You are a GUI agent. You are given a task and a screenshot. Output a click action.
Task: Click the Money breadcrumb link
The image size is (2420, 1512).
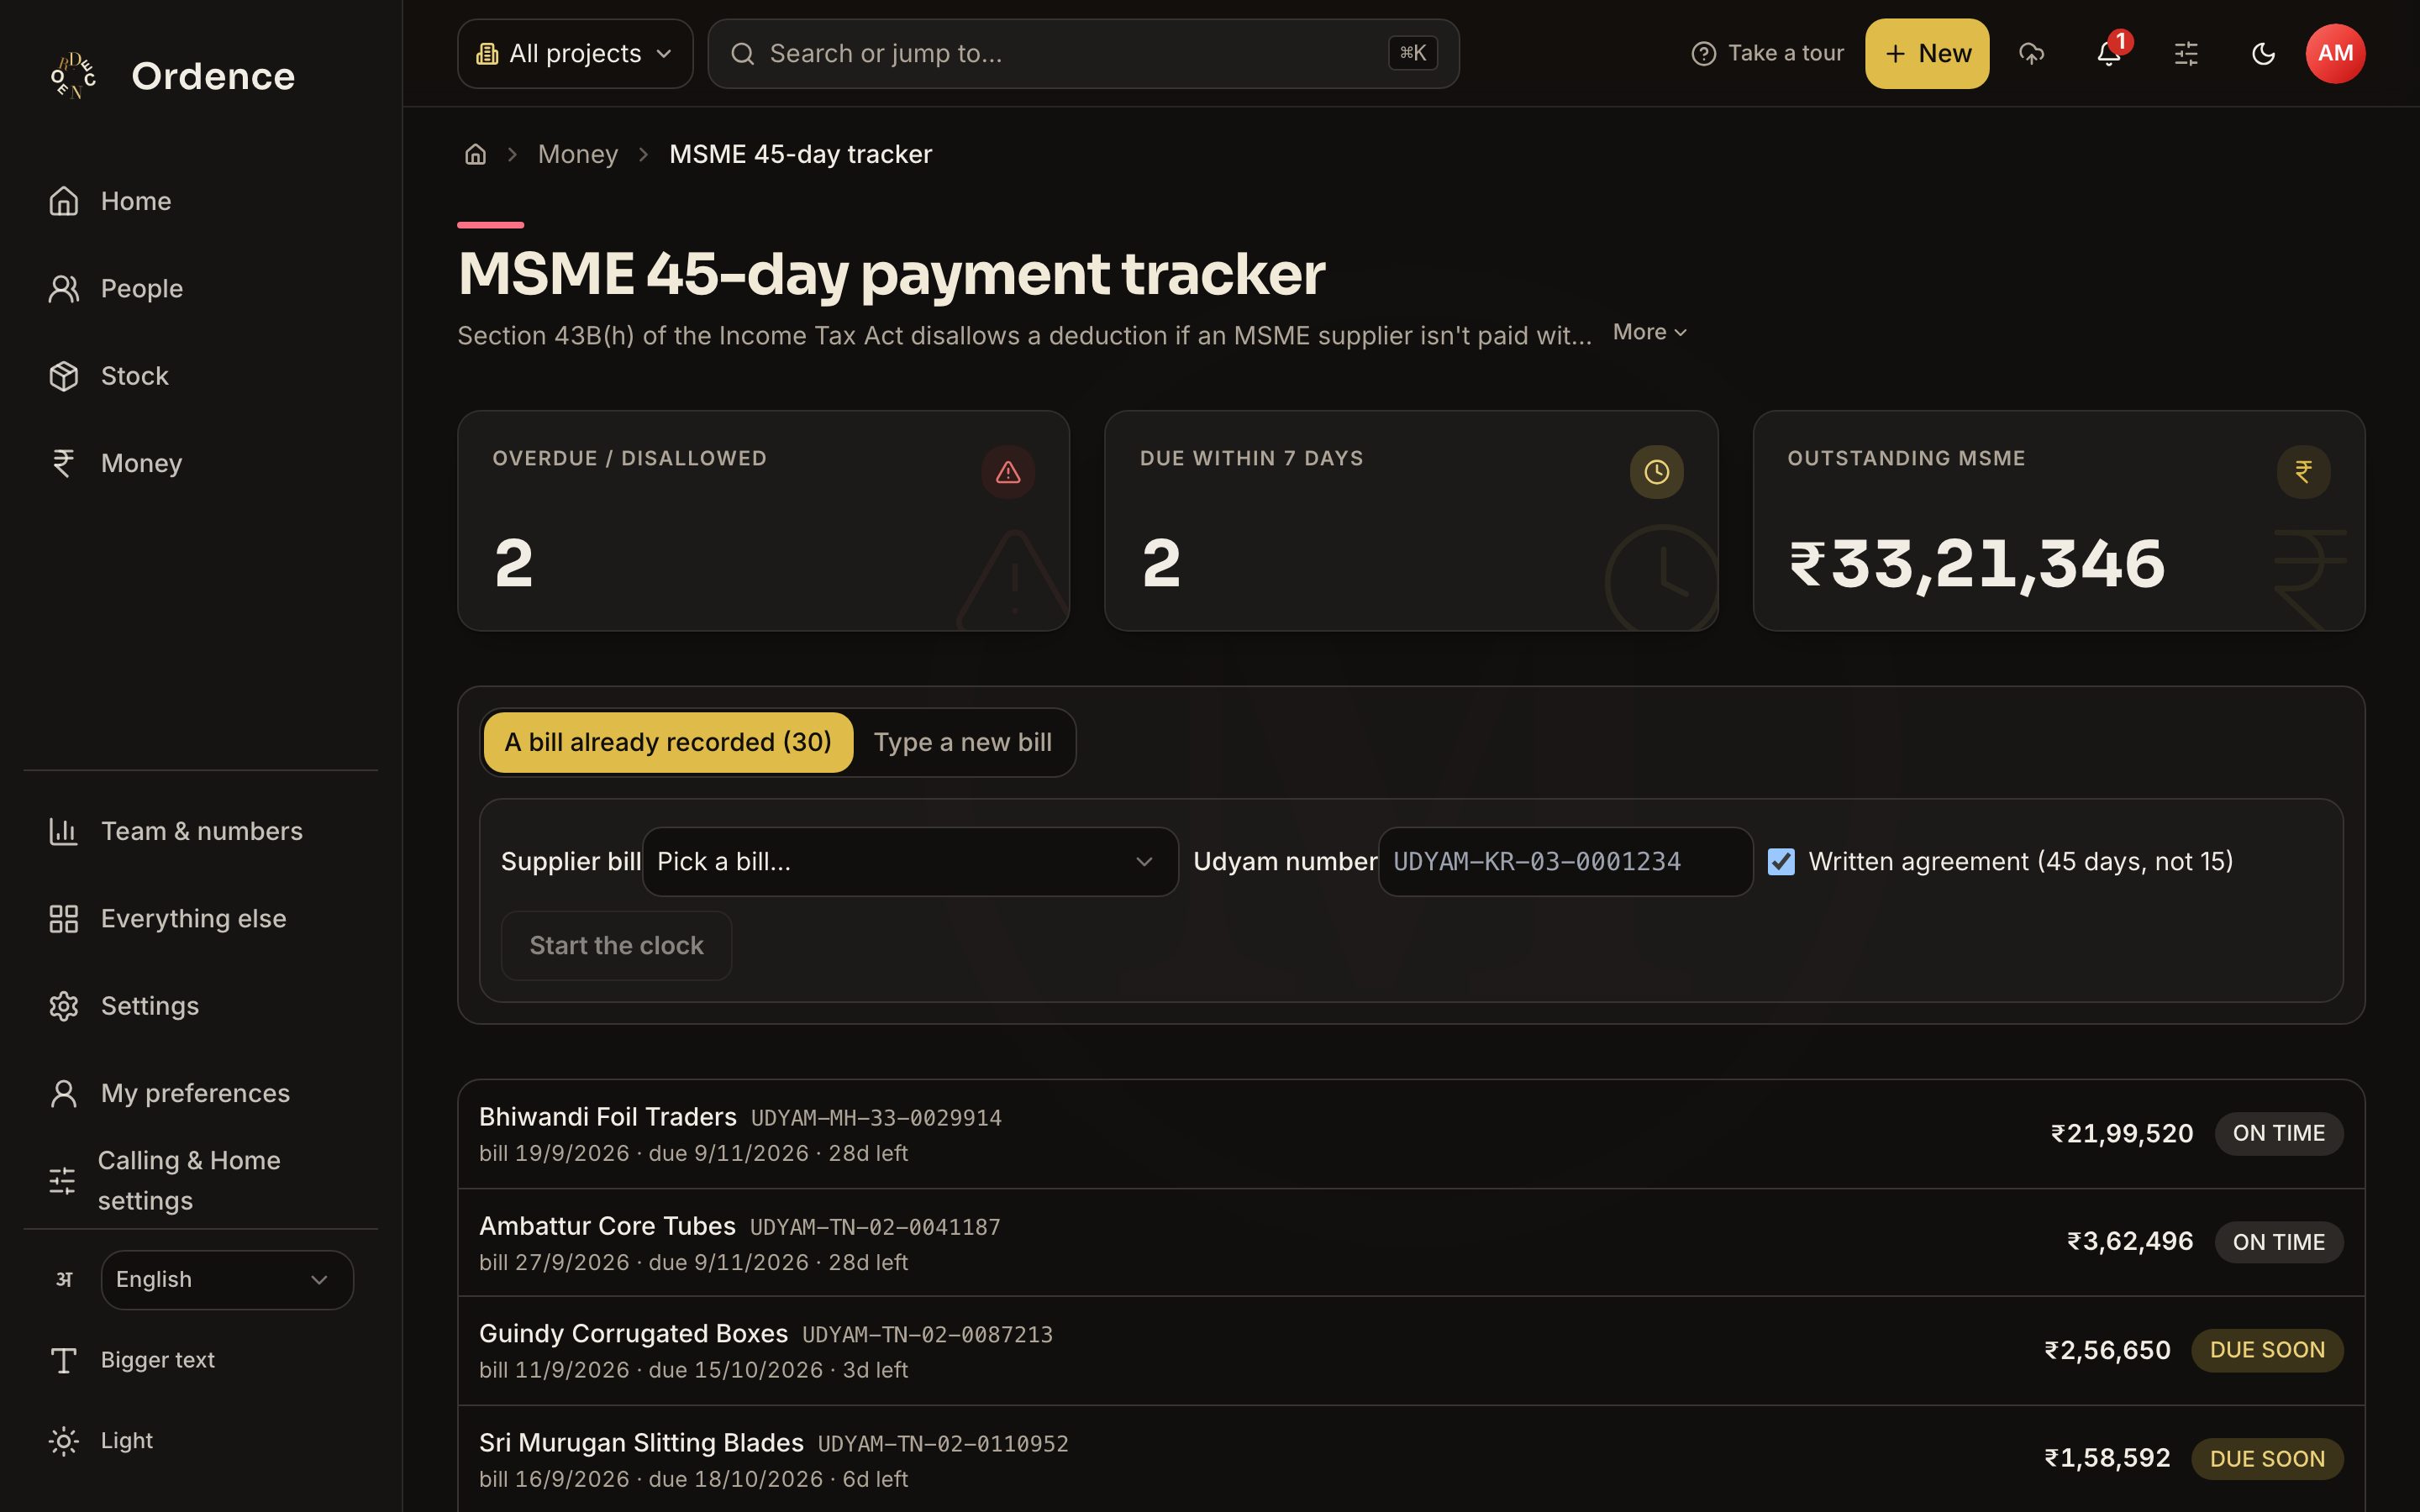tap(578, 154)
